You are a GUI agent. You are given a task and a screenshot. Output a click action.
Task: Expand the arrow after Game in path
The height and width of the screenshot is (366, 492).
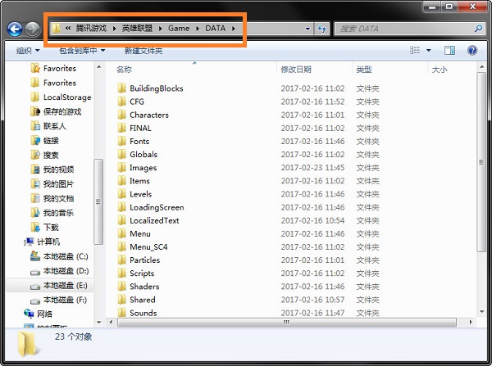198,29
